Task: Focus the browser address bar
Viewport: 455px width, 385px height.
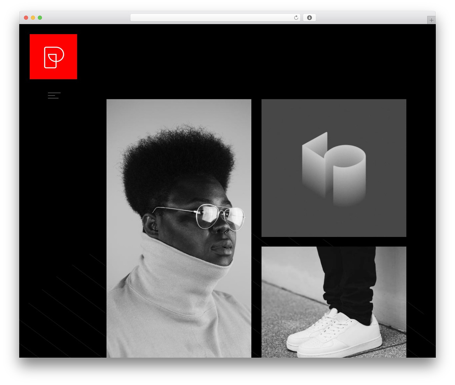Action: [215, 18]
